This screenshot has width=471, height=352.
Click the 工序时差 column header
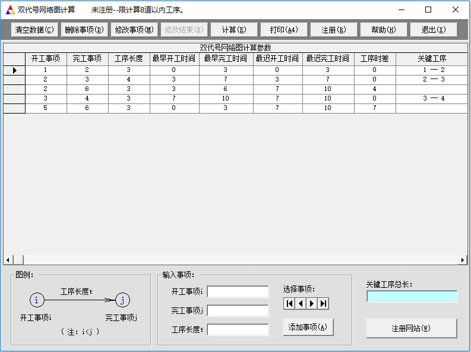(375, 59)
